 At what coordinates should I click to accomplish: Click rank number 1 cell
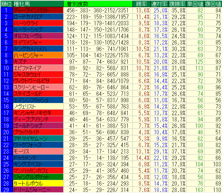[x=6, y=10]
